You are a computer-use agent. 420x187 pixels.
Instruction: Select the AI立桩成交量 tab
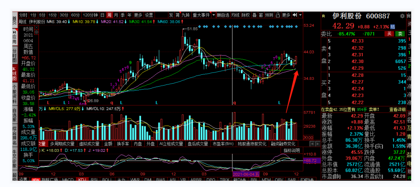tap(171, 144)
